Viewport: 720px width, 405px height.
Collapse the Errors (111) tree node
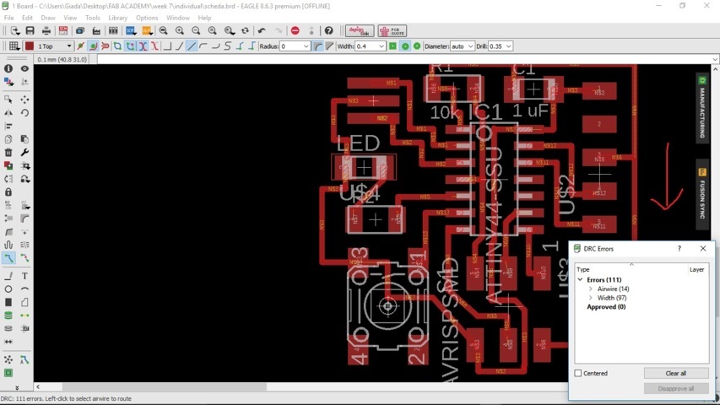click(581, 279)
